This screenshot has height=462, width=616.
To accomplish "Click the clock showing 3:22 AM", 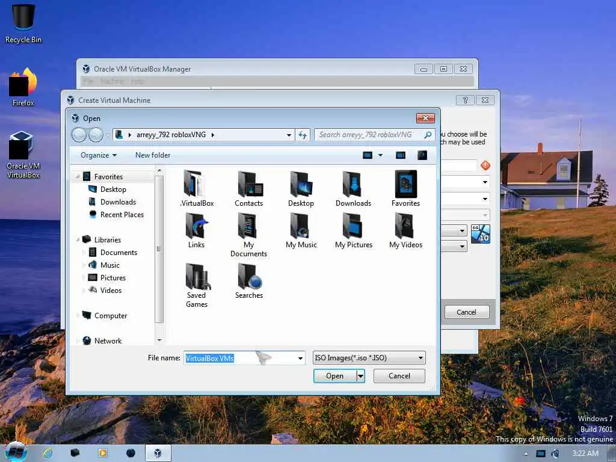I will click(x=585, y=454).
